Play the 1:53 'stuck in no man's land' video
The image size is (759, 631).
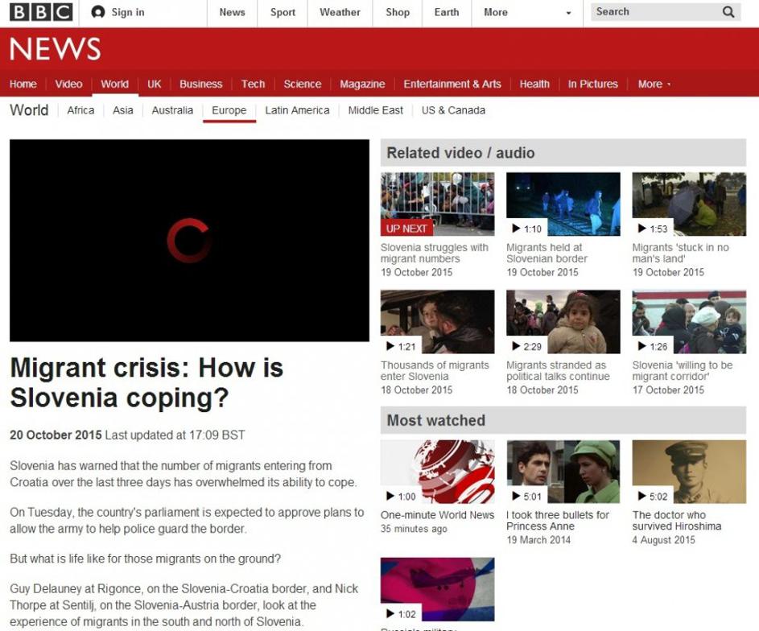688,204
